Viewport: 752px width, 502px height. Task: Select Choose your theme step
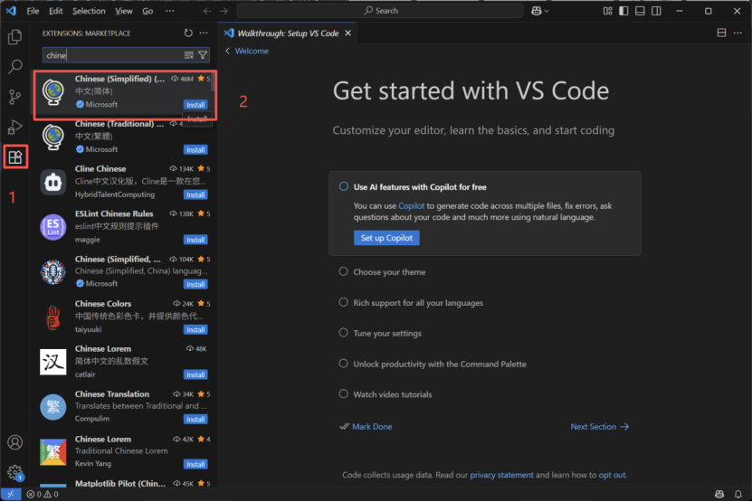point(389,272)
